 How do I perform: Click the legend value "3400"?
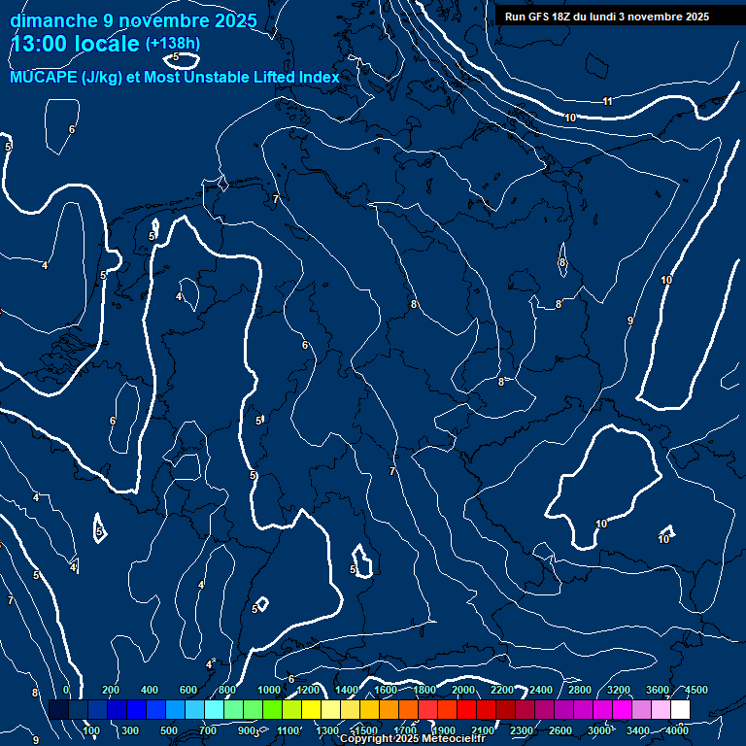point(638,730)
